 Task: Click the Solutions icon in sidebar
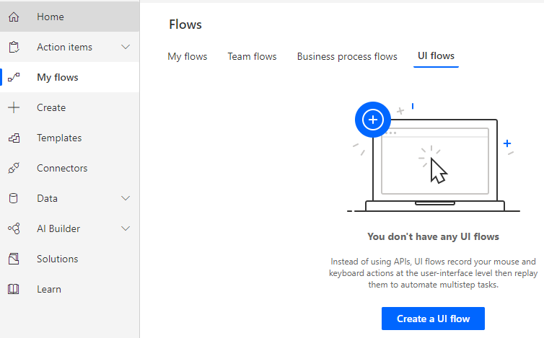pos(14,259)
